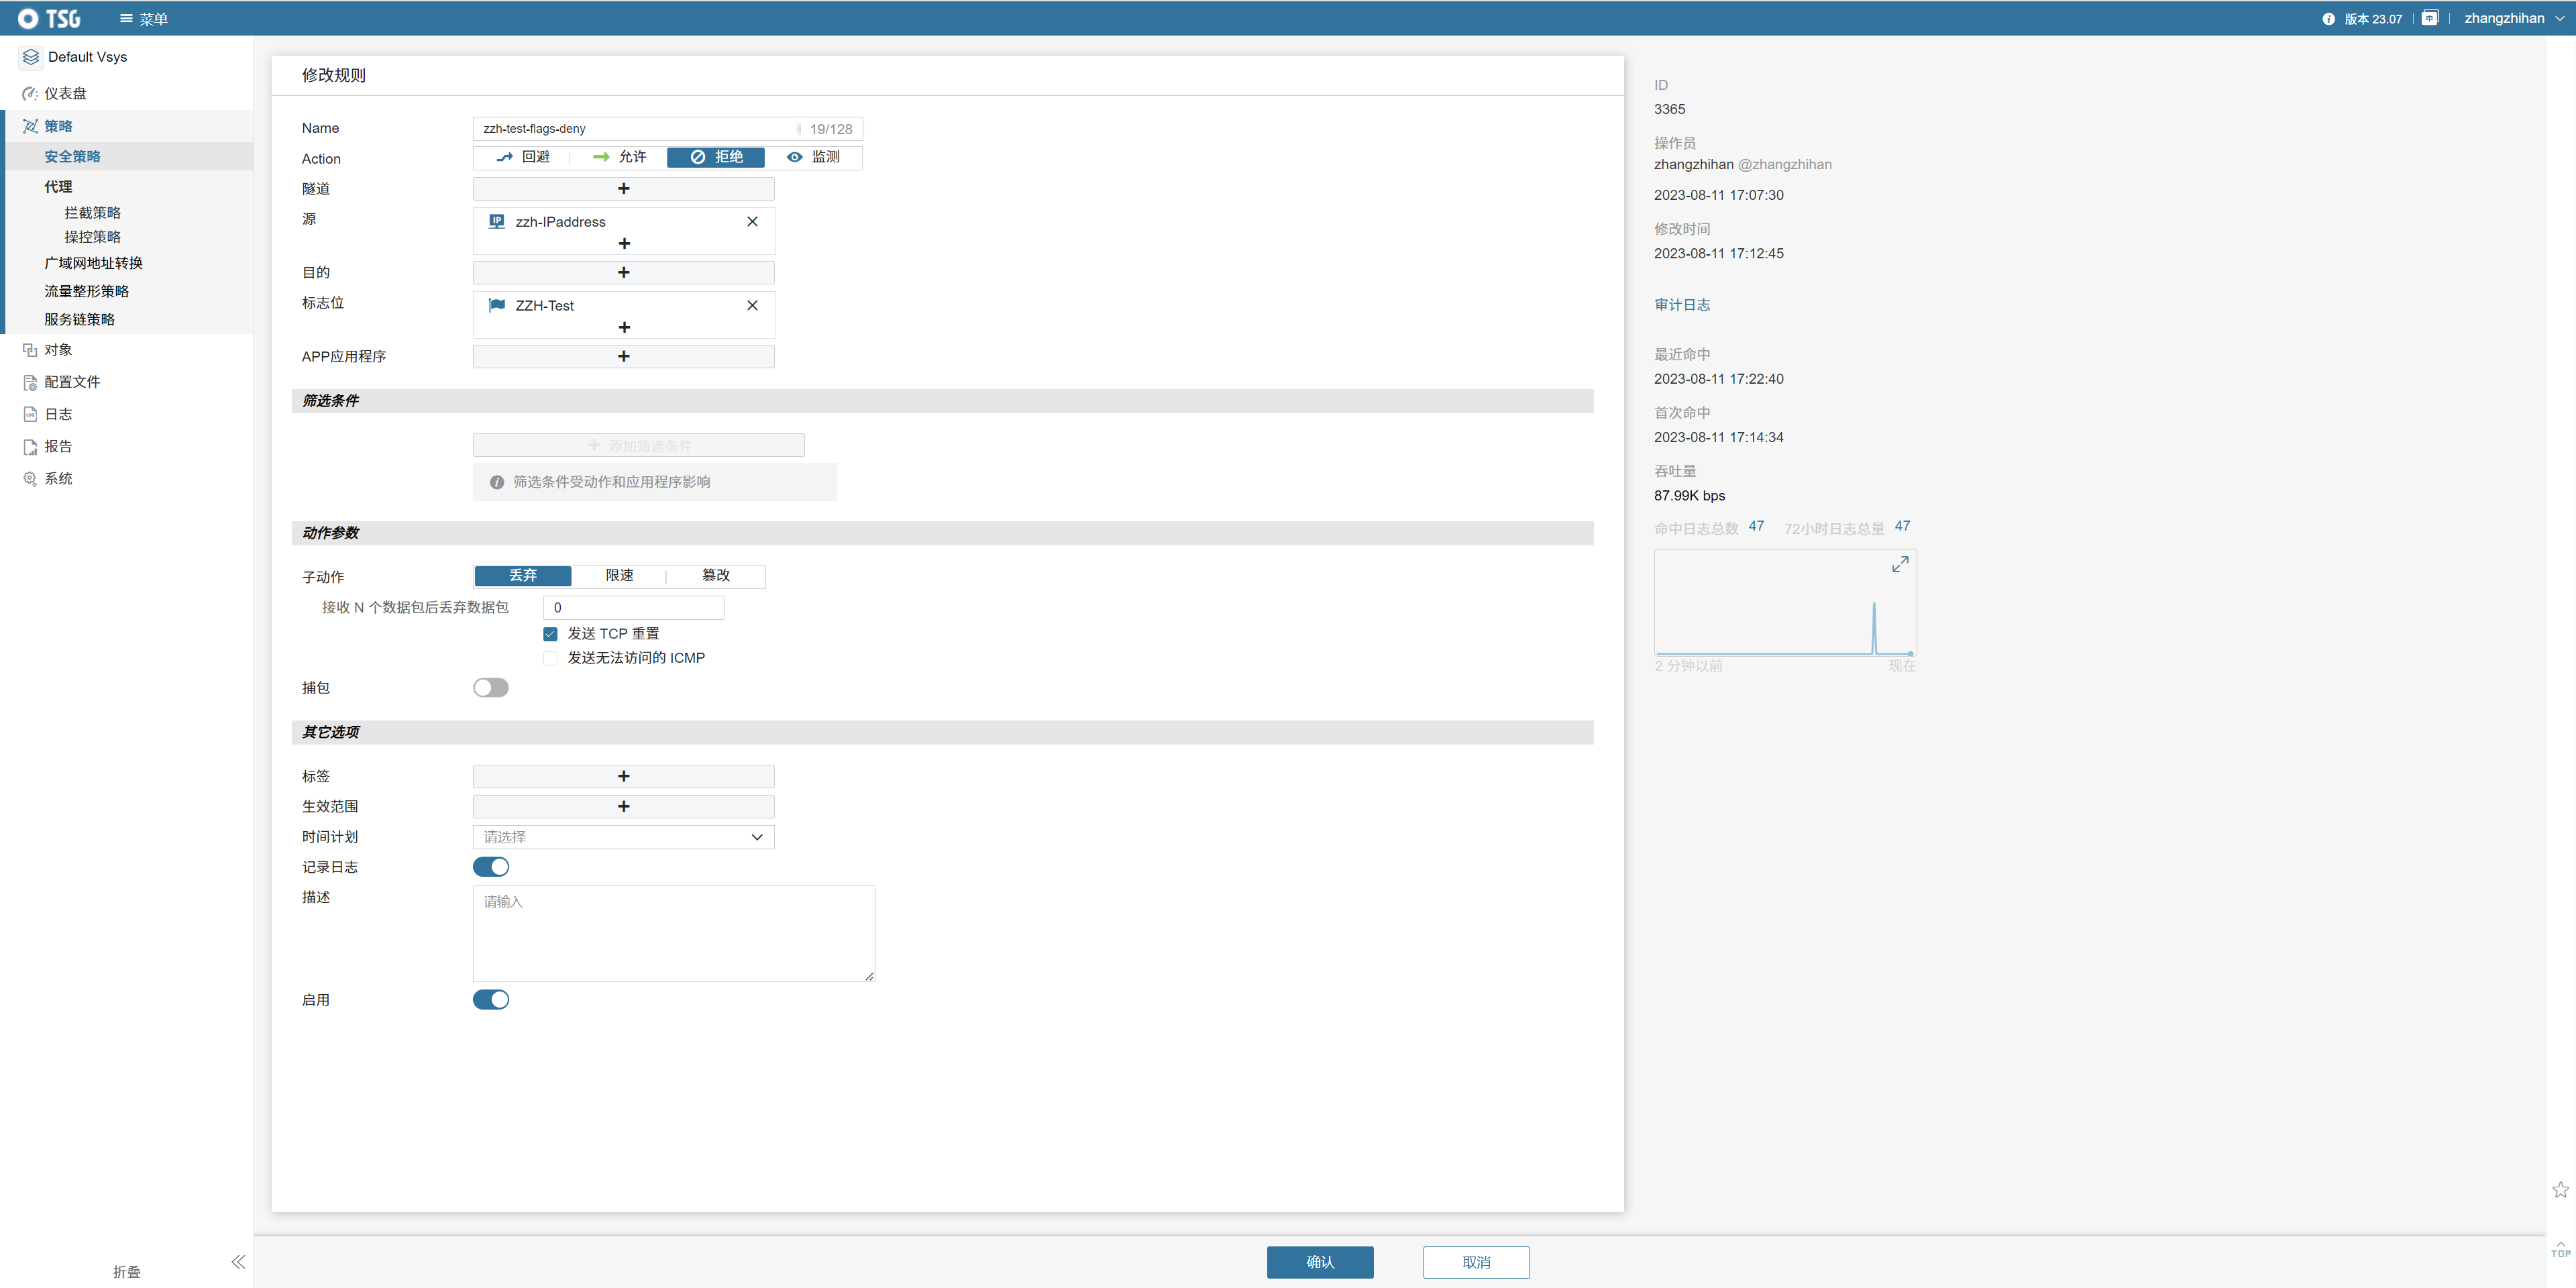Enable 发送无法访问的 ICMP checkbox
The height and width of the screenshot is (1288, 2576).
(550, 658)
